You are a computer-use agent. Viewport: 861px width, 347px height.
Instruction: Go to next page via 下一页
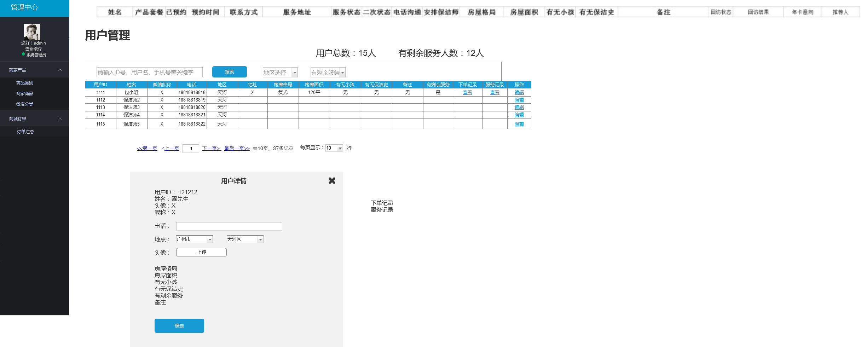pos(211,148)
